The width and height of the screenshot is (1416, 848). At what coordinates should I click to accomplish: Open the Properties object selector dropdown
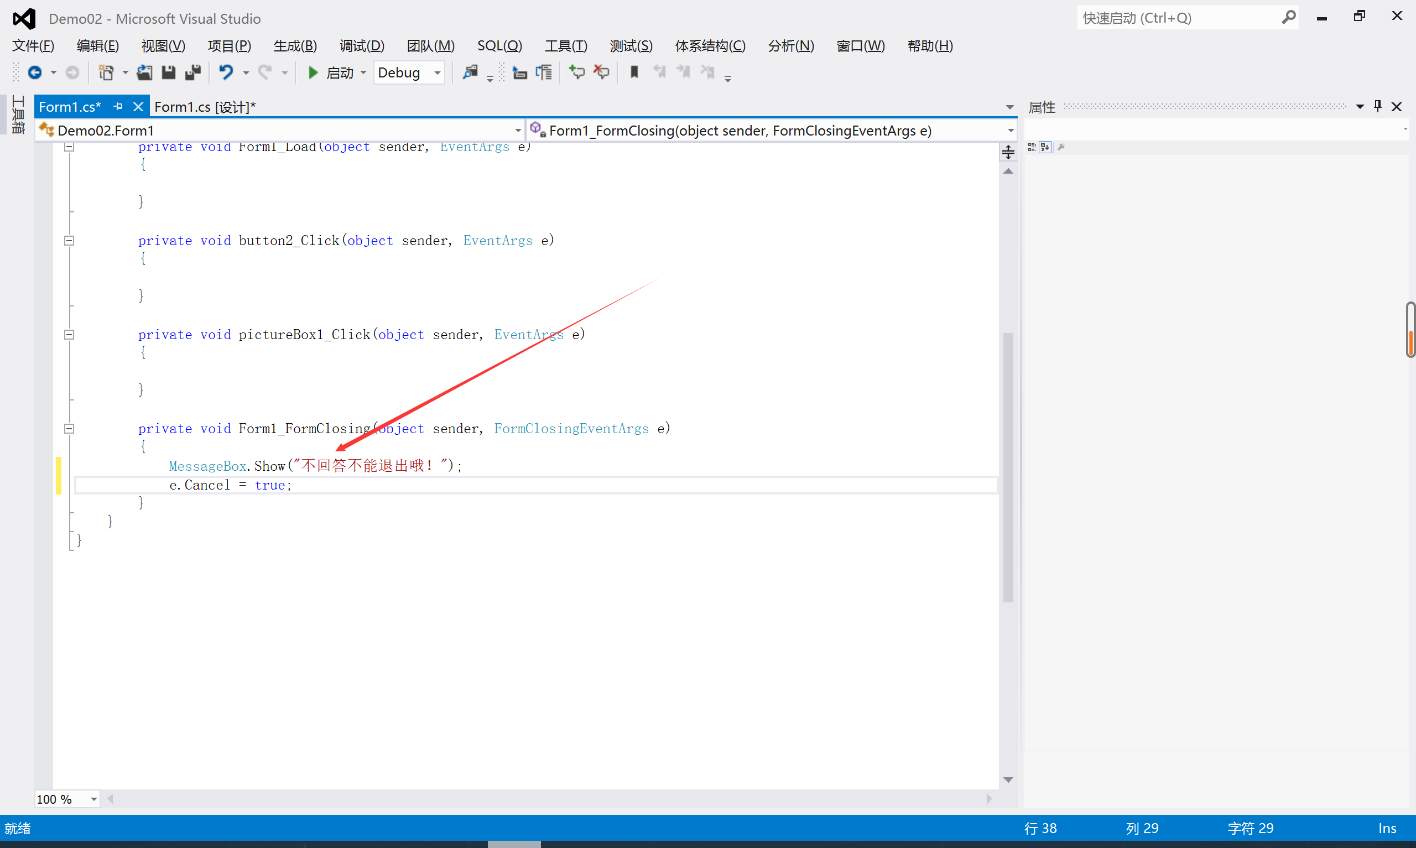[1405, 129]
